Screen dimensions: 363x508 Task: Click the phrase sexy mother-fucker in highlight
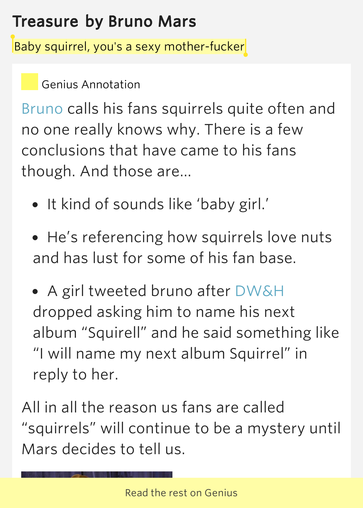click(x=190, y=47)
